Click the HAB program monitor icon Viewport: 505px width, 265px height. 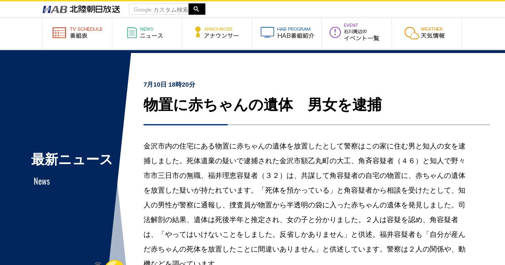[x=267, y=32]
